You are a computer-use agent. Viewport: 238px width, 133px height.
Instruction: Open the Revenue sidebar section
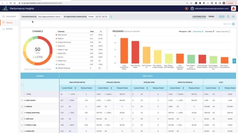tap(9, 29)
